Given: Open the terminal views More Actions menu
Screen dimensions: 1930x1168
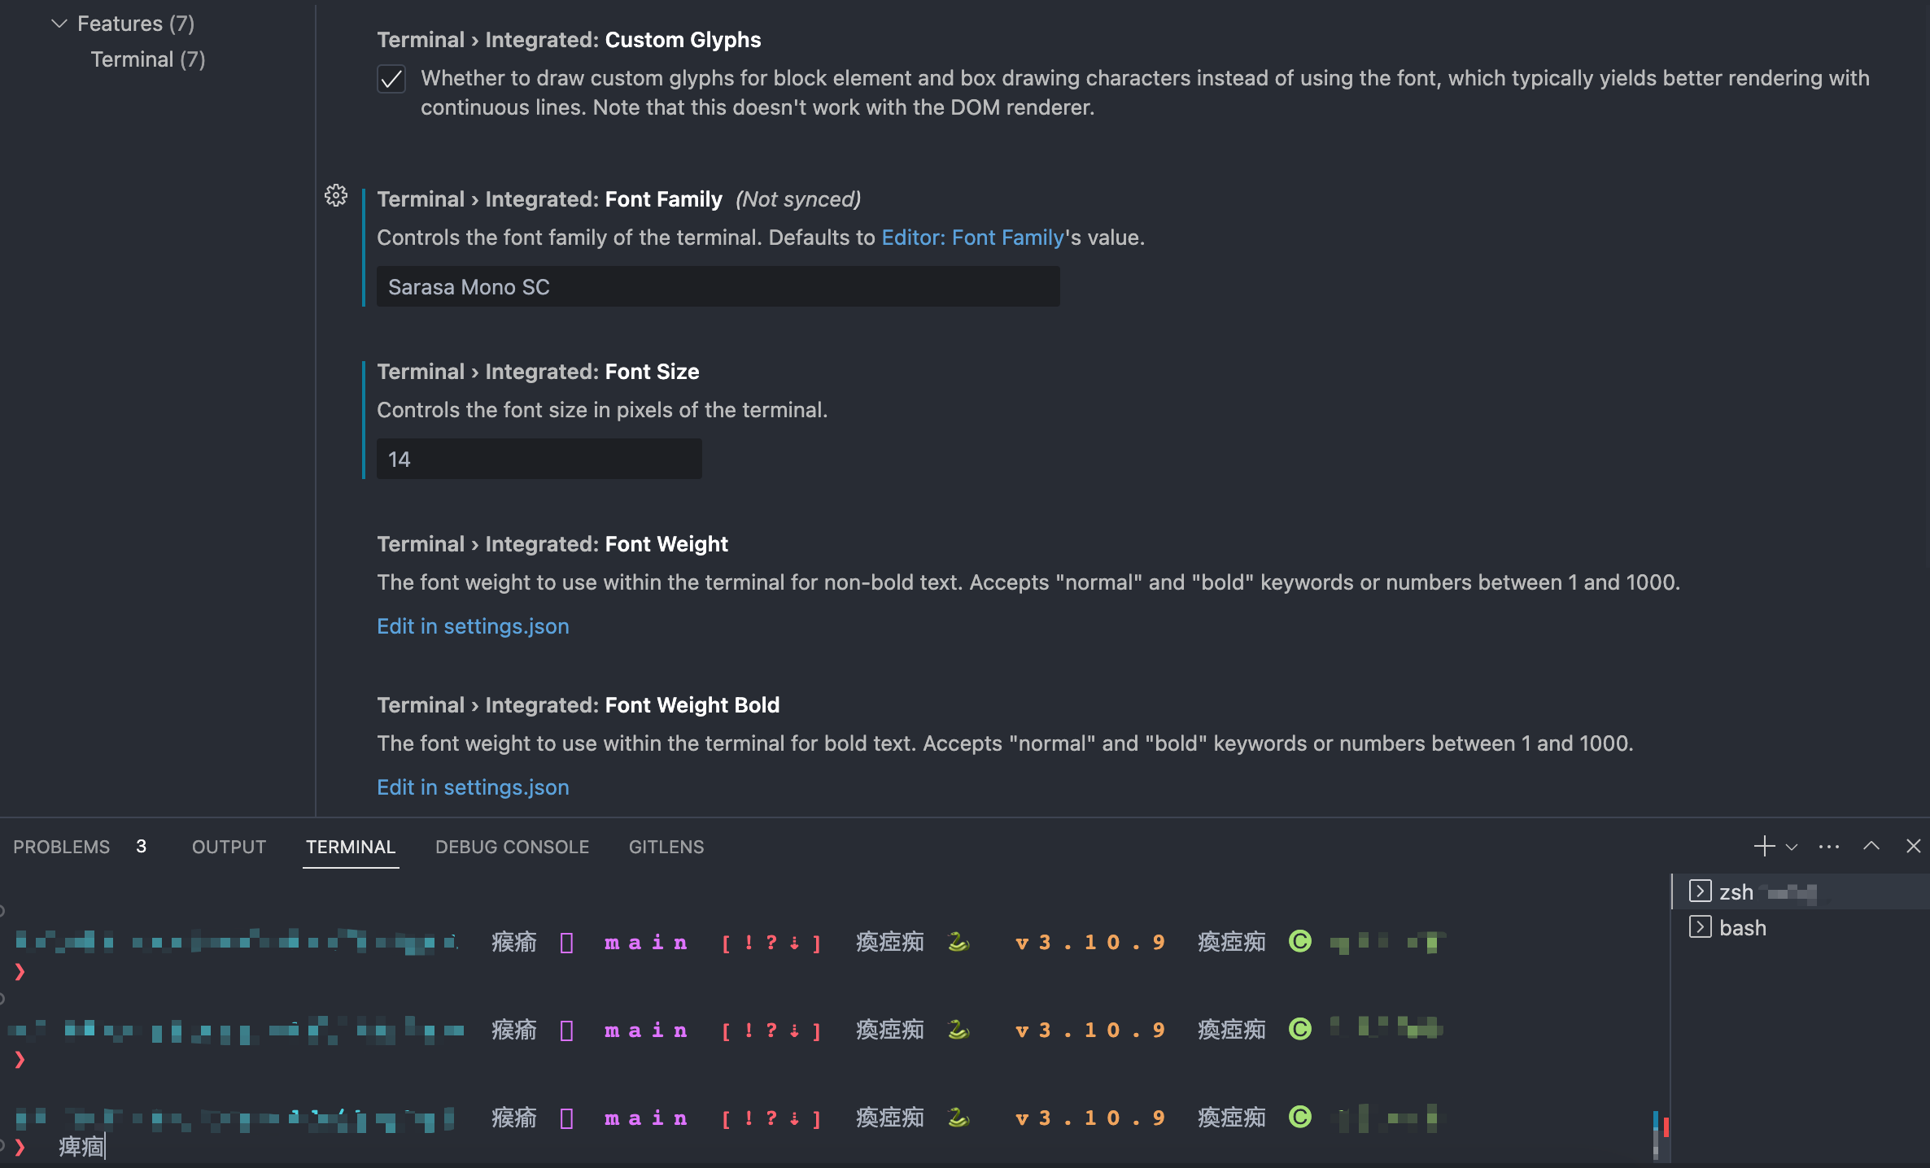Looking at the screenshot, I should 1828,846.
